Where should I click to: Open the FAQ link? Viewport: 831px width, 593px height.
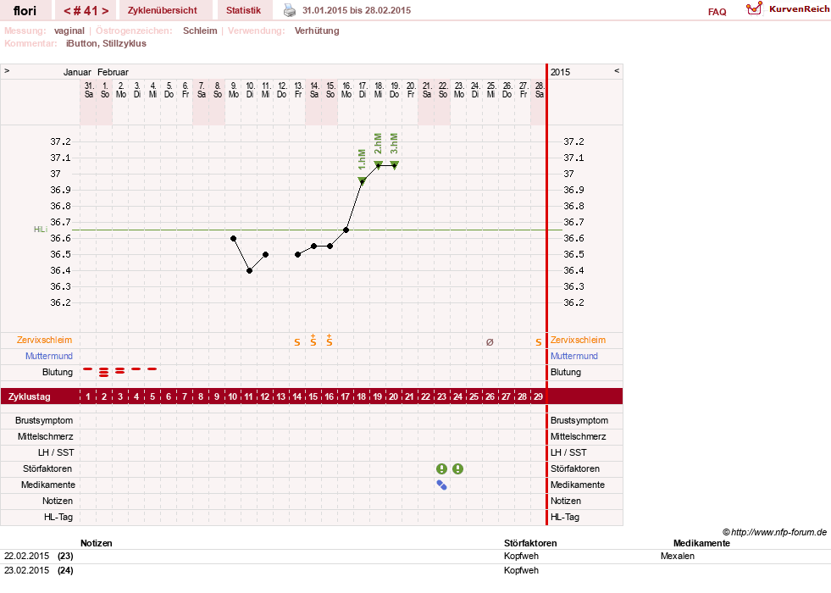click(x=717, y=12)
